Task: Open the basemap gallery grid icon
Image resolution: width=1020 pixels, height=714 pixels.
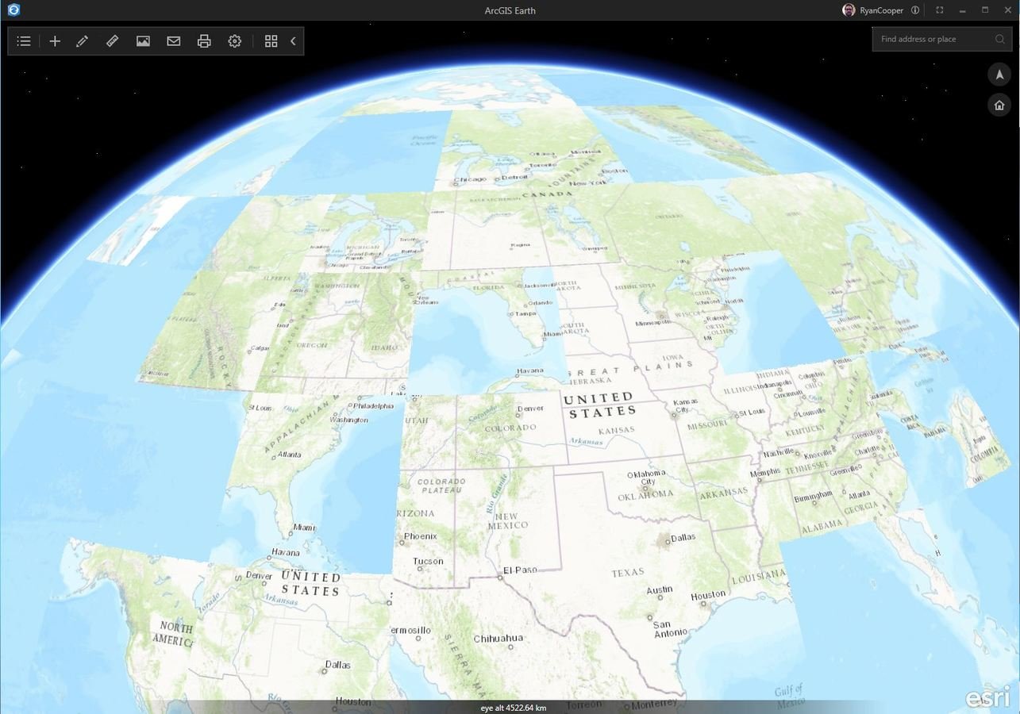Action: [271, 41]
